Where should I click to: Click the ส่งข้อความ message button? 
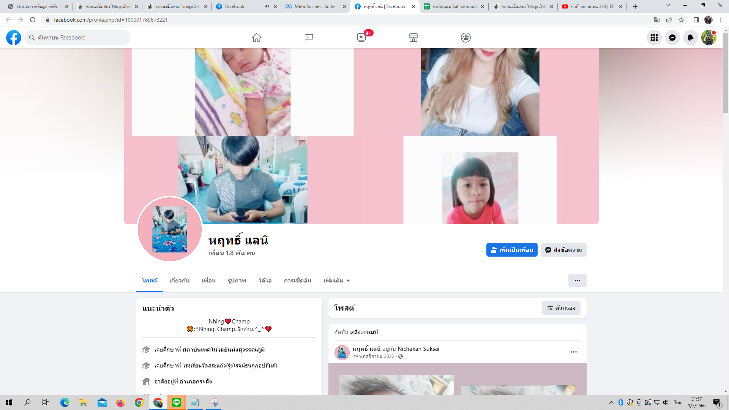pos(563,250)
